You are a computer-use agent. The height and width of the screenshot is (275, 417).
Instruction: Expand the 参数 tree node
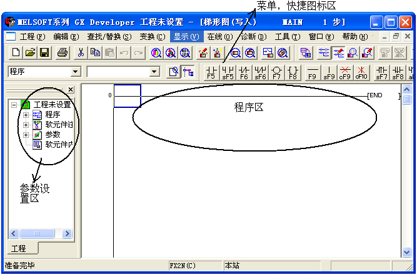(x=26, y=135)
